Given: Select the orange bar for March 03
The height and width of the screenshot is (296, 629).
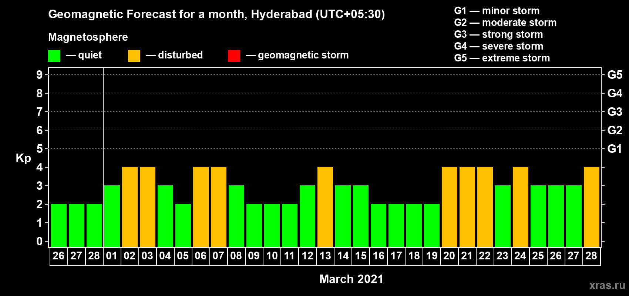Looking at the screenshot, I should [148, 207].
